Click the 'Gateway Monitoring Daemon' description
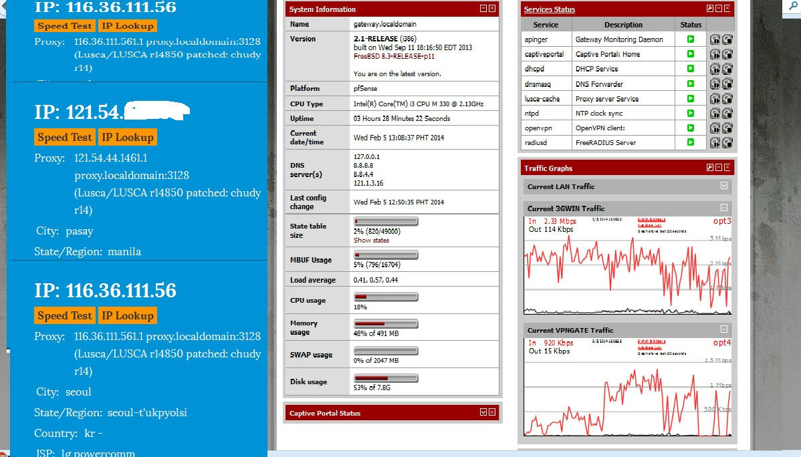The image size is (801, 457). point(619,39)
